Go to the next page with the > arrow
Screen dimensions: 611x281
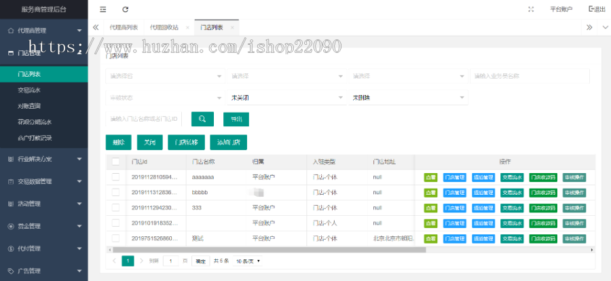coord(141,261)
